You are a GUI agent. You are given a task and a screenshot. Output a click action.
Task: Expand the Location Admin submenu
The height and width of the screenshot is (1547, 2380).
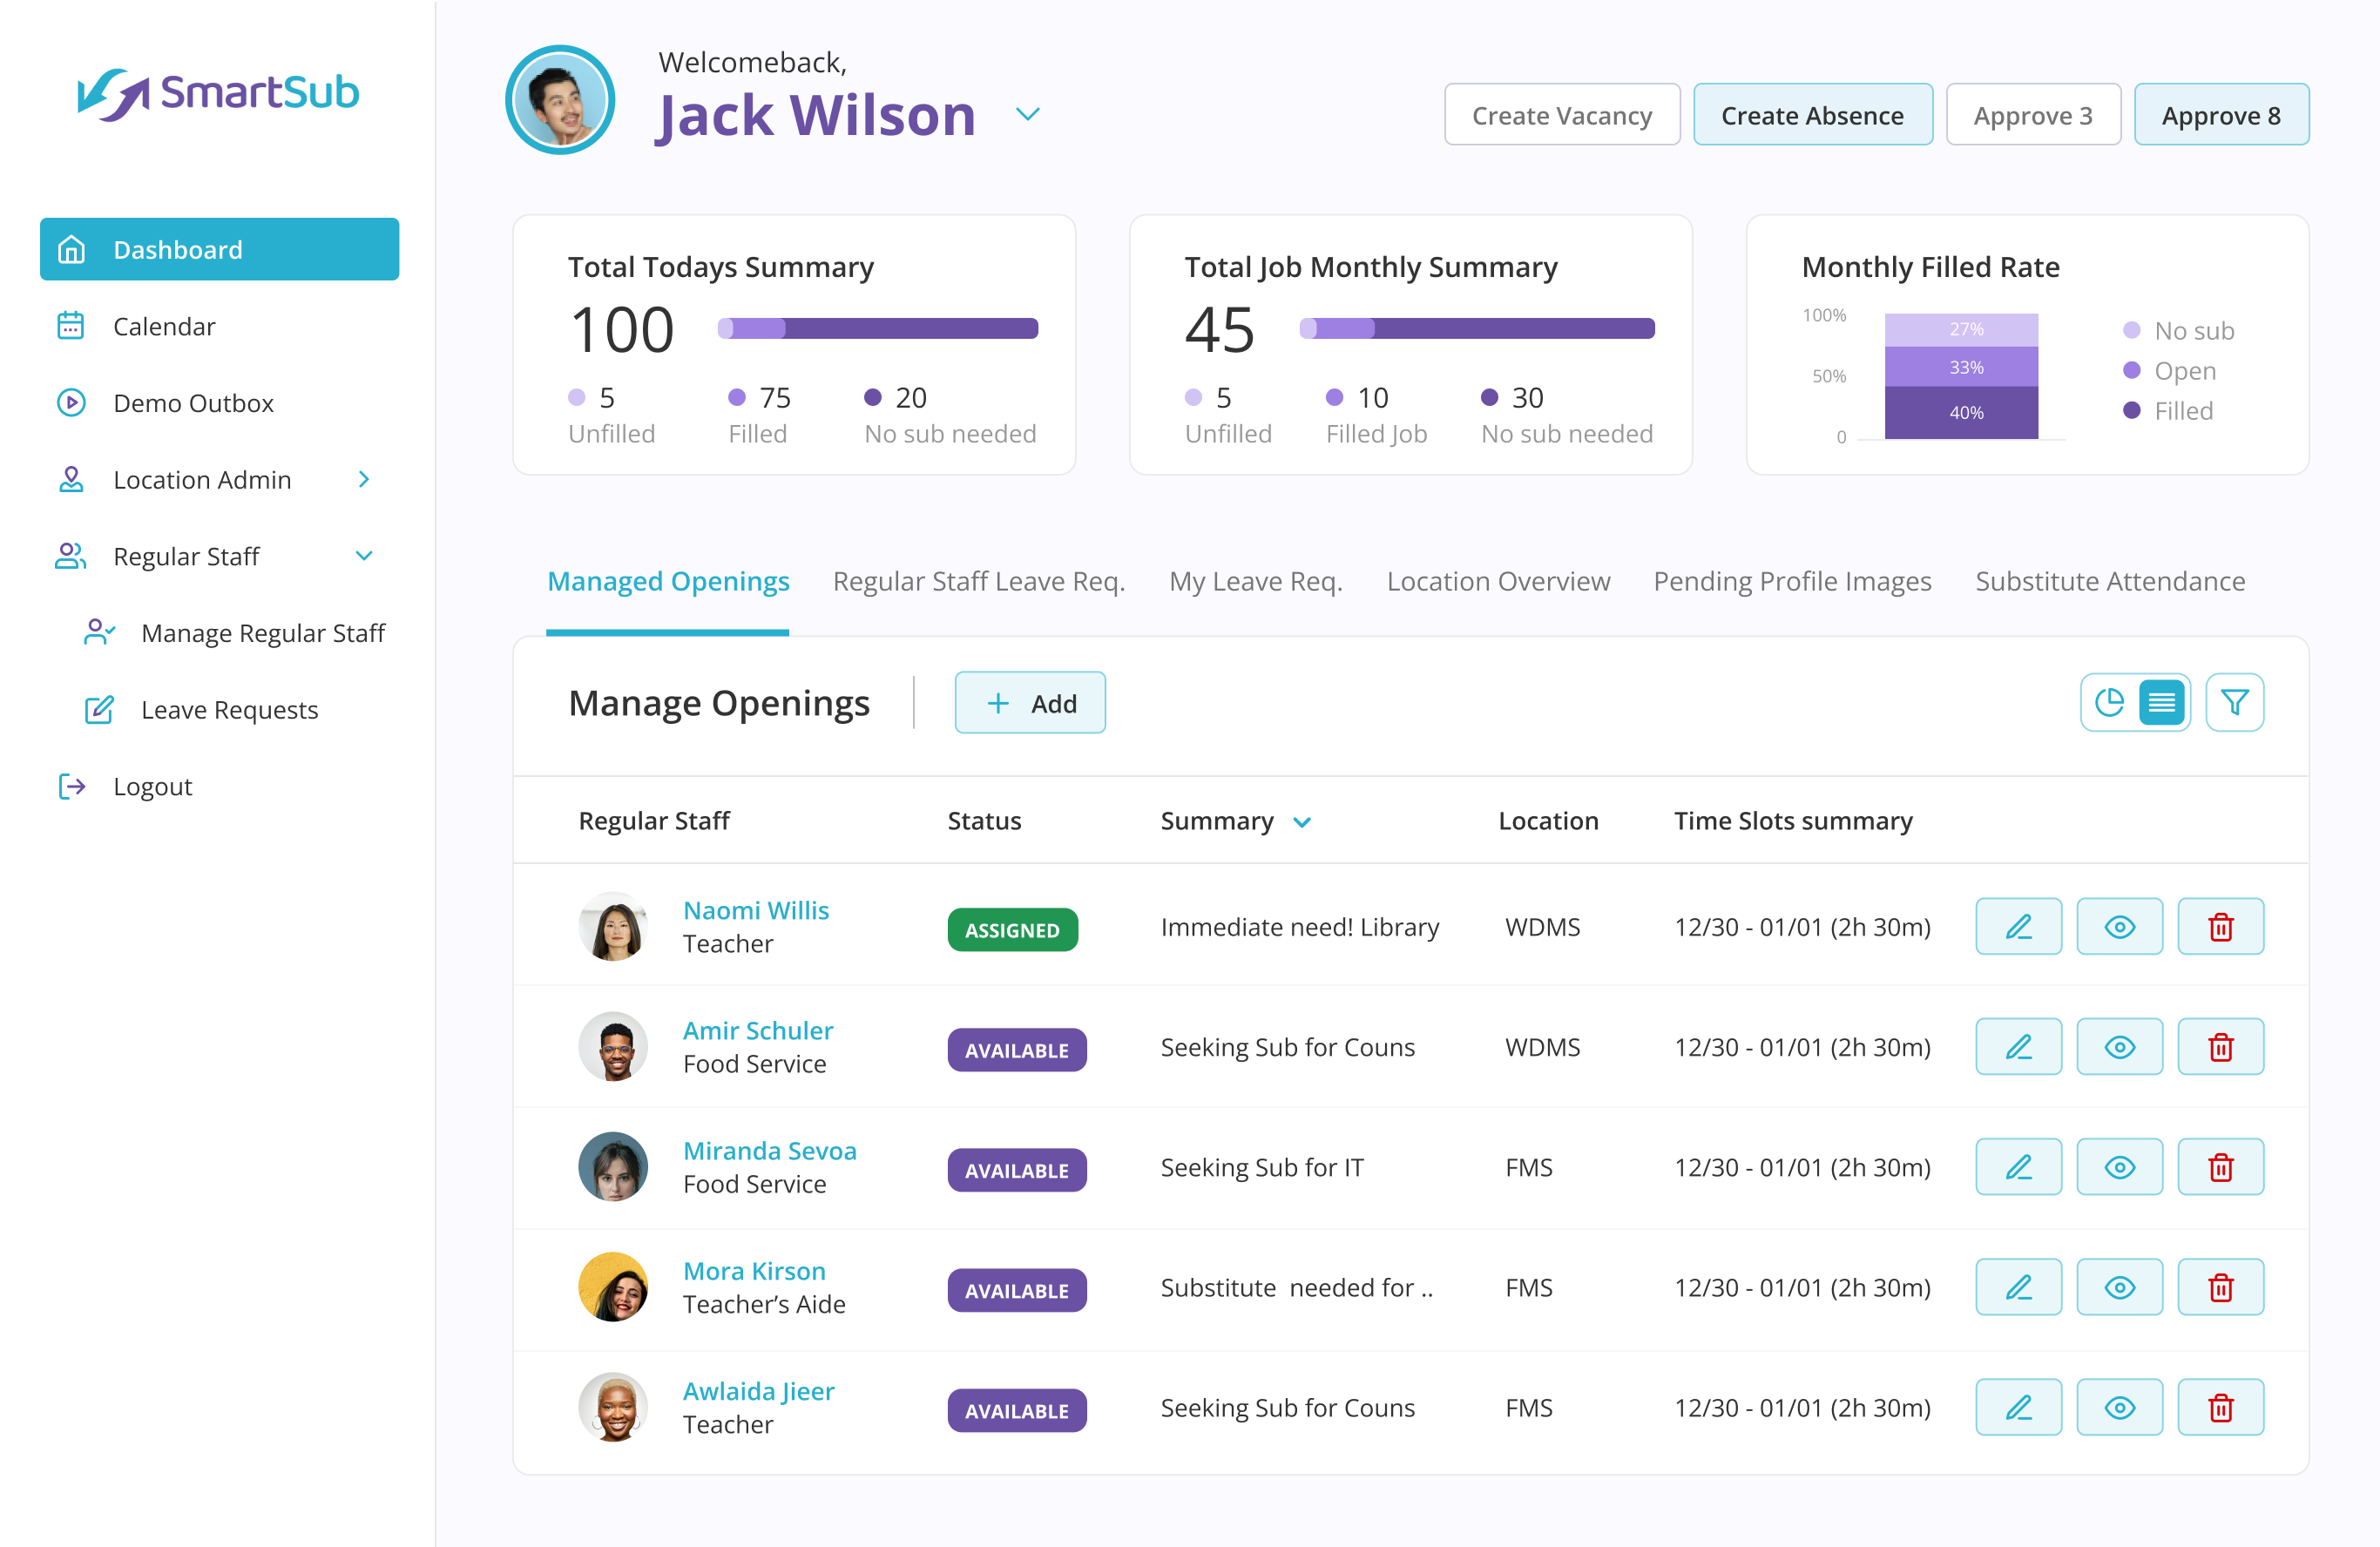tap(364, 480)
